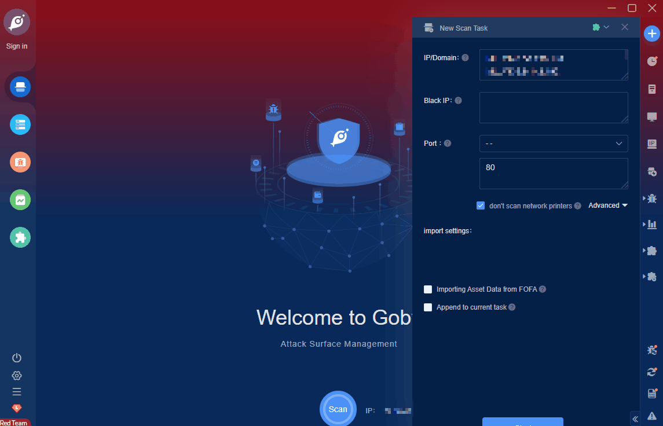Click the power icon in lower left sidebar
Viewport: 663px width, 426px height.
[17, 358]
